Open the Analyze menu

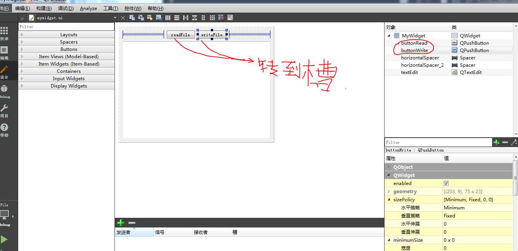[x=89, y=8]
